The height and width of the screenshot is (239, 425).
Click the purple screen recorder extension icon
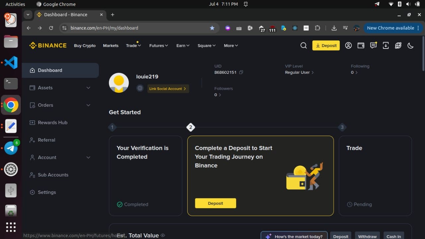tap(228, 28)
